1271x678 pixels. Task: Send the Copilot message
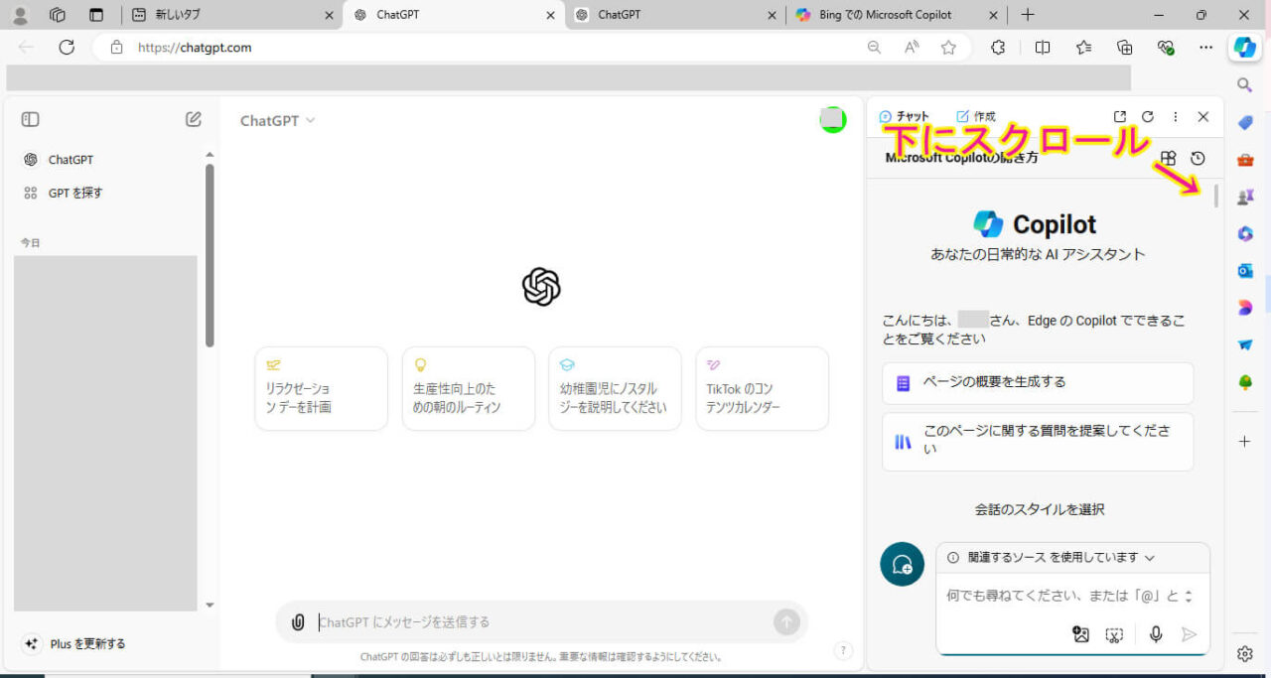point(1189,634)
